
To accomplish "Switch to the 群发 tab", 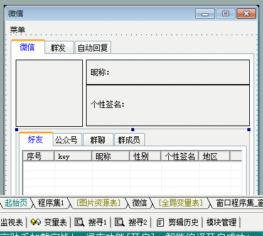I will coord(58,48).
